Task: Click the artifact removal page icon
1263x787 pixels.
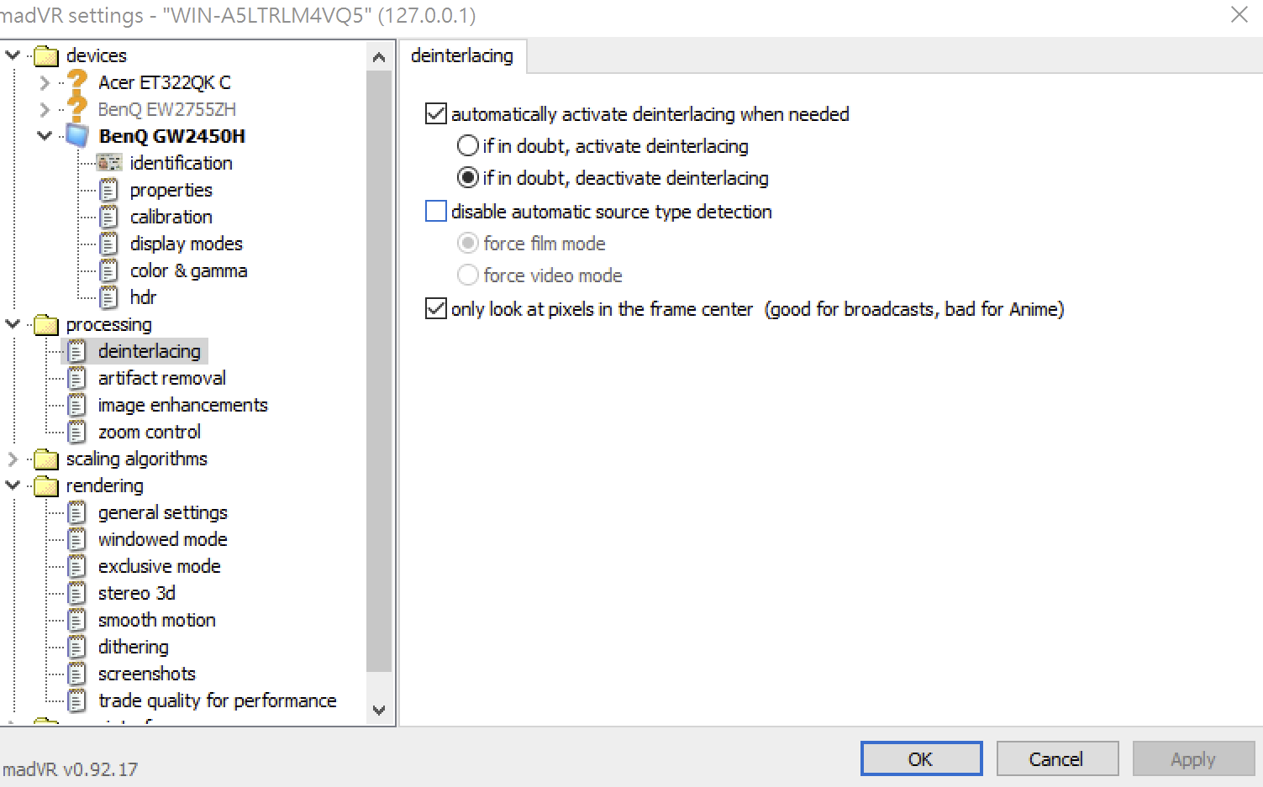Action: [76, 378]
